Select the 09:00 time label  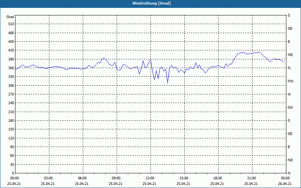[x=117, y=178]
